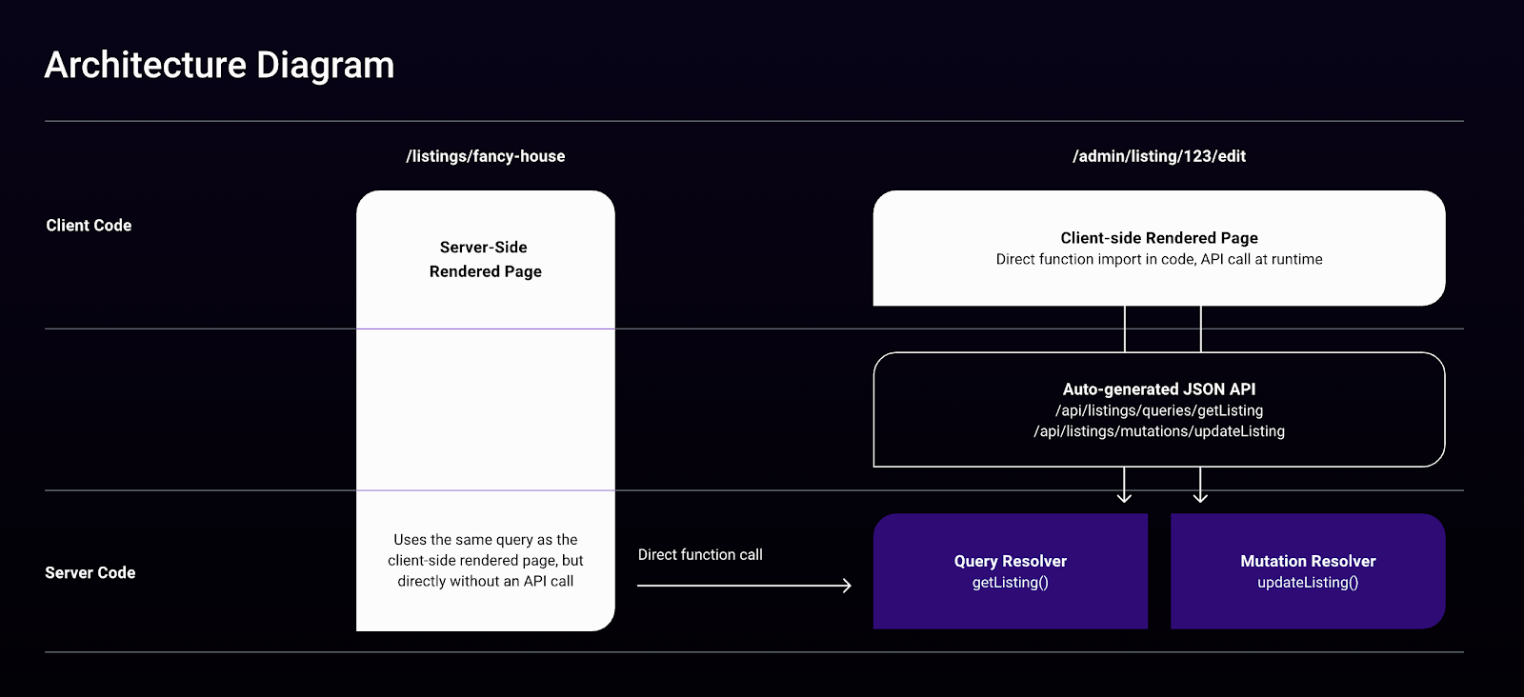Click the "Direct function call" label
Viewport: 1524px width, 697px height.
pos(700,555)
